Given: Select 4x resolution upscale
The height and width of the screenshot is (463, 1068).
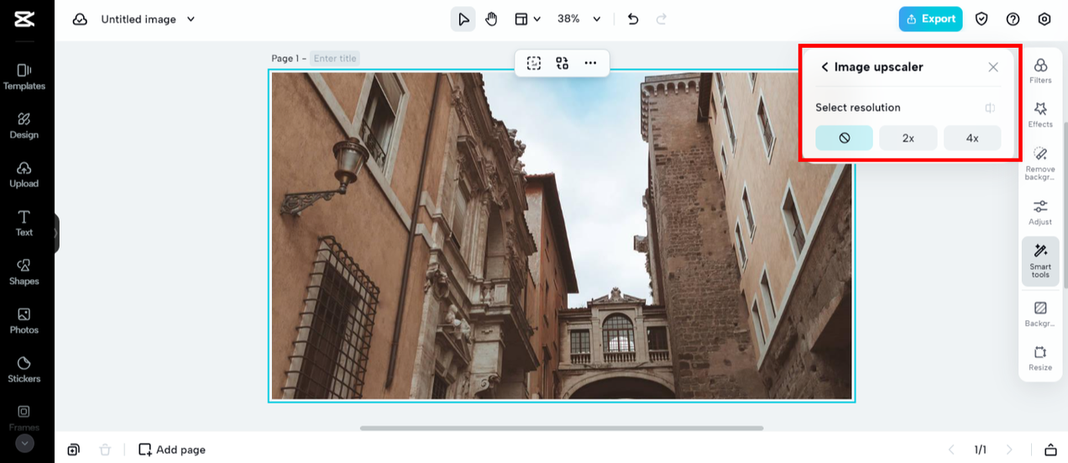Looking at the screenshot, I should tap(972, 138).
